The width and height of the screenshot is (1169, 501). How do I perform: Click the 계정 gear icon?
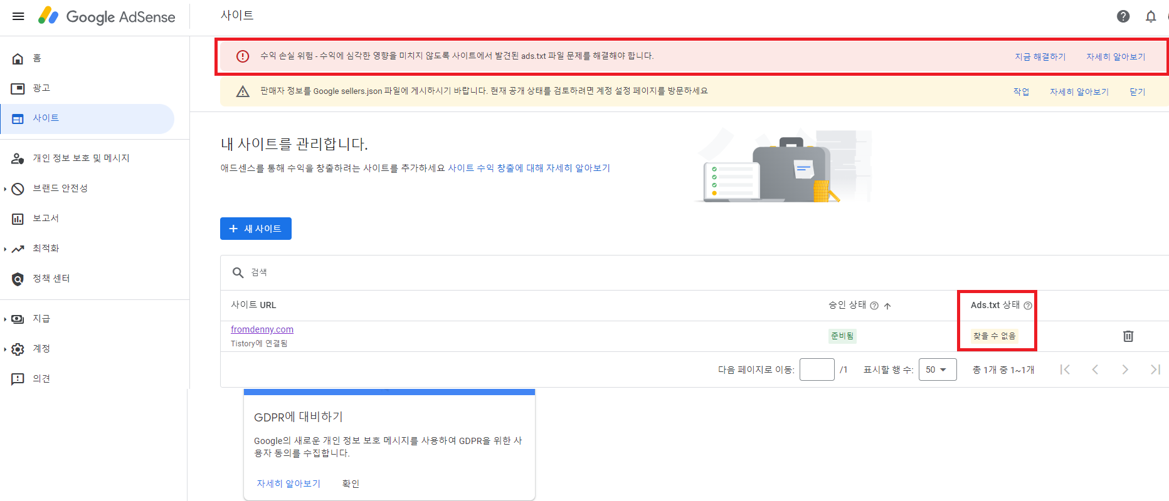pyautogui.click(x=18, y=349)
